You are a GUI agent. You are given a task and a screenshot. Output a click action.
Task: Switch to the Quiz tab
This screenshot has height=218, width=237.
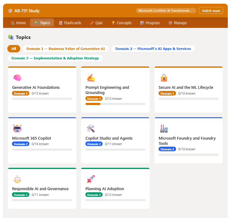click(x=96, y=23)
